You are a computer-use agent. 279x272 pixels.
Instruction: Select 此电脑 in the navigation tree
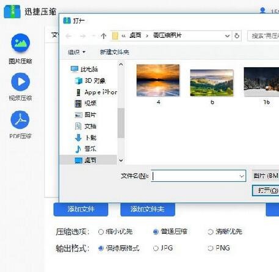click(84, 69)
